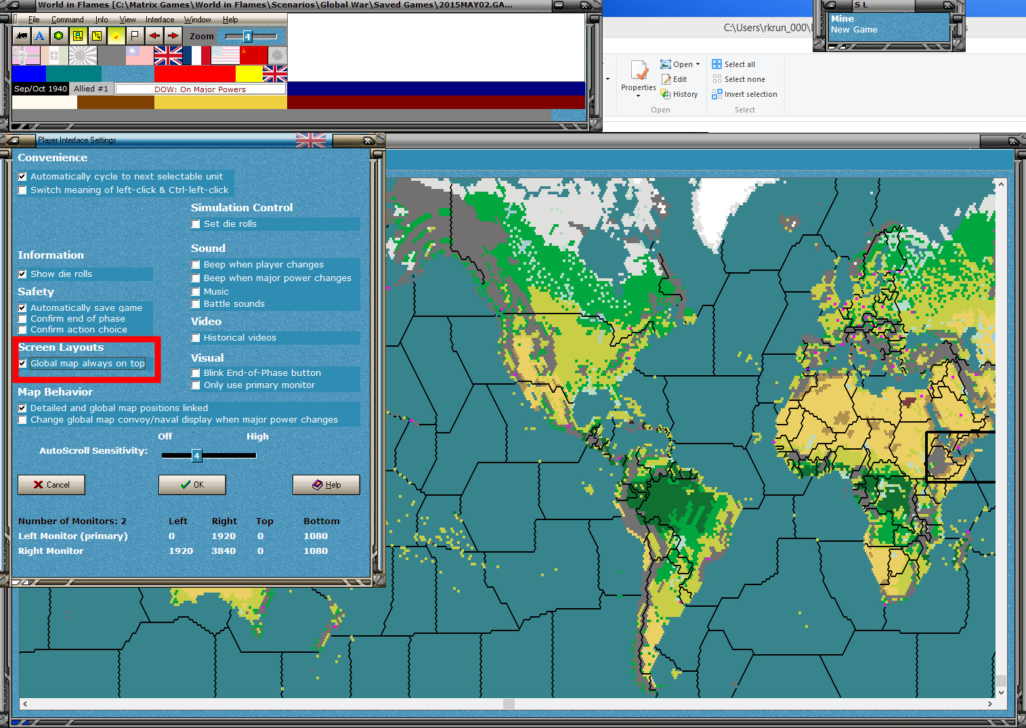
Task: Enable Historical videos checkbox
Action: coord(196,338)
